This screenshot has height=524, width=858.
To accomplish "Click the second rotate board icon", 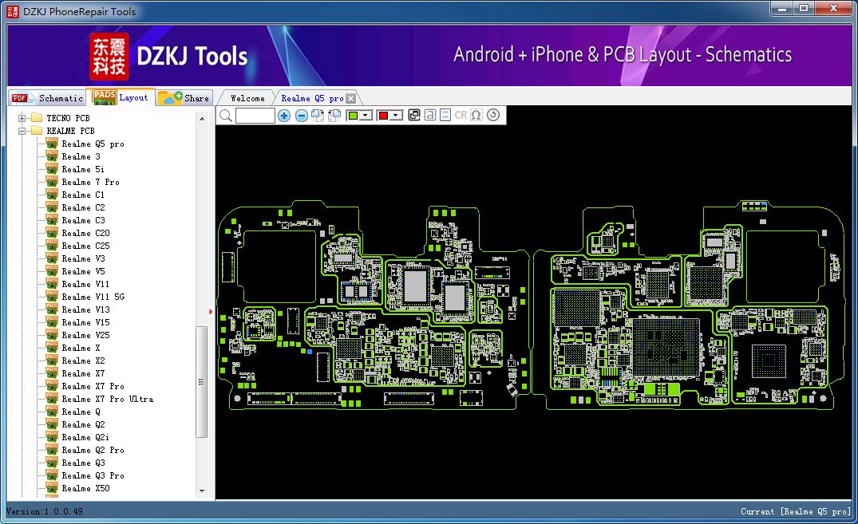I will click(x=334, y=116).
